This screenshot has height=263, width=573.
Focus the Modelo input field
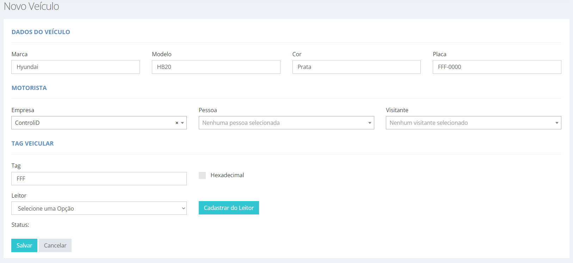[x=216, y=67]
